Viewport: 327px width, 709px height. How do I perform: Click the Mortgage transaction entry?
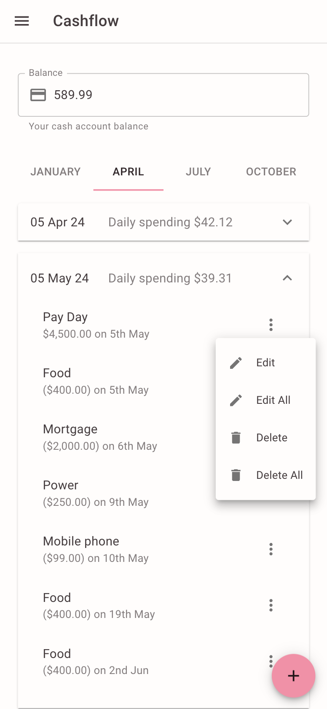(x=100, y=437)
